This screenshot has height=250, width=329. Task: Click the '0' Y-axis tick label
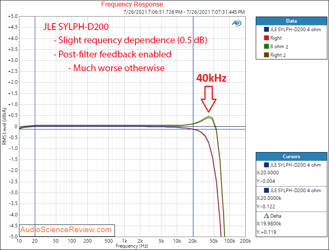click(16, 127)
